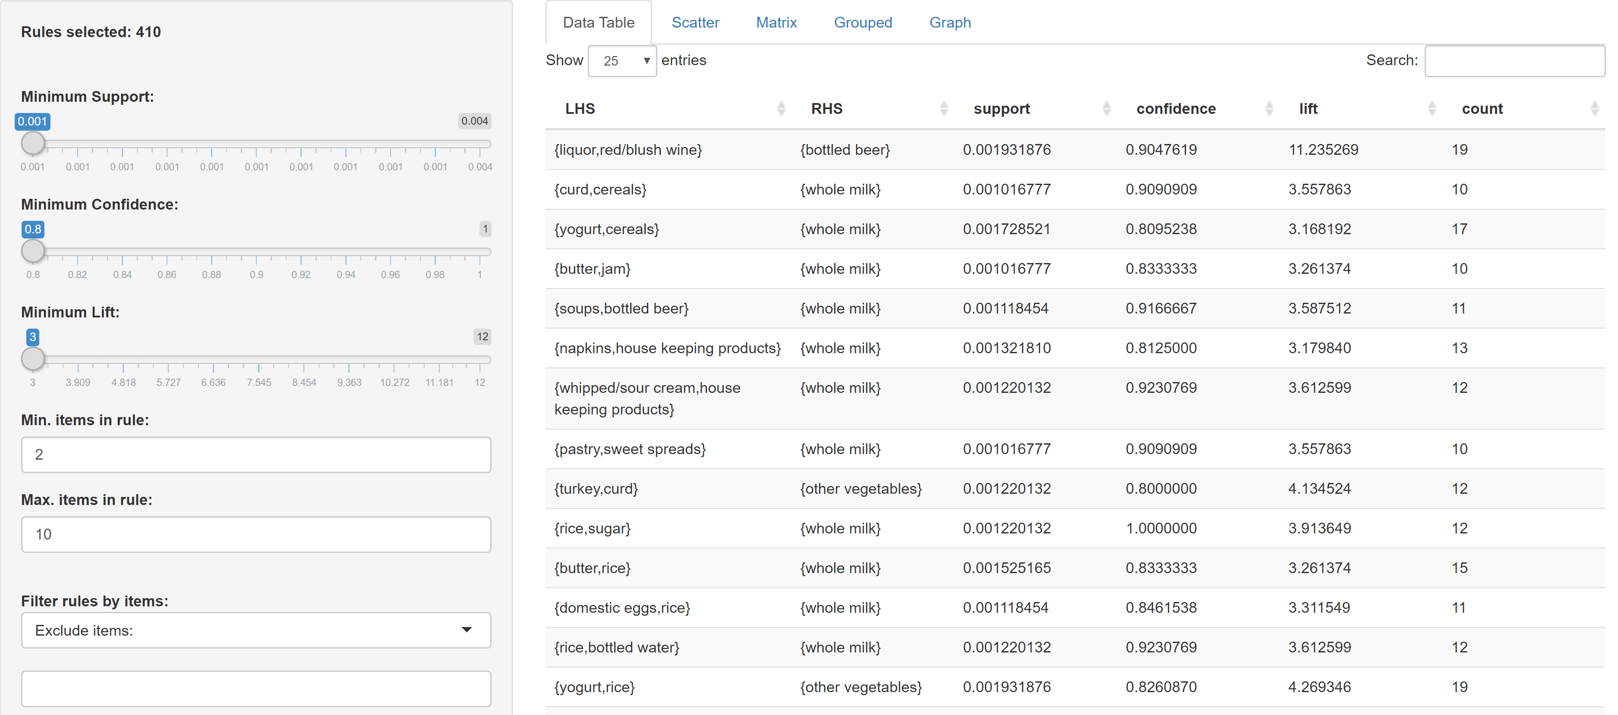1618x715 pixels.
Task: Click the 0.9 tick on confidence slider
Action: [256, 274]
